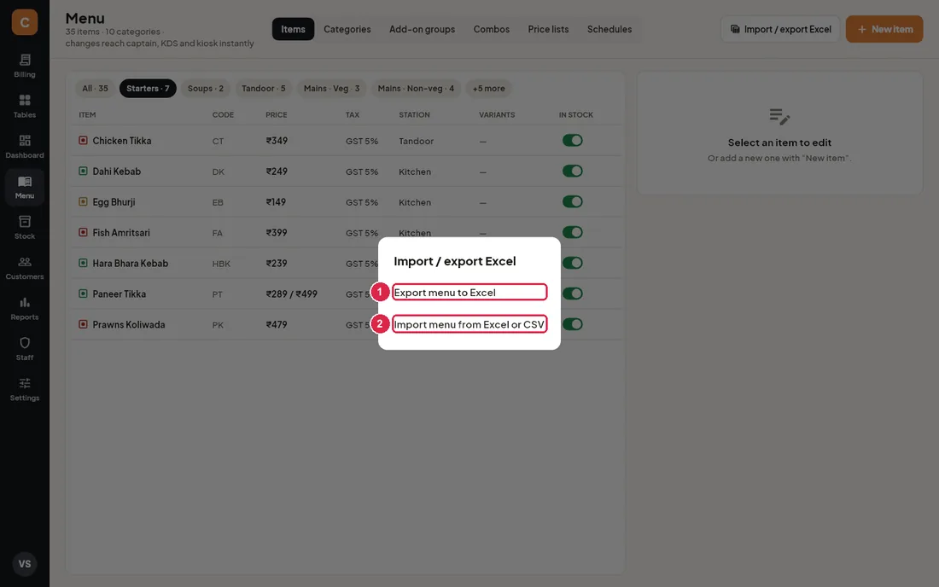Select the Fish Amritsari item name
939x587 pixels.
(x=121, y=233)
